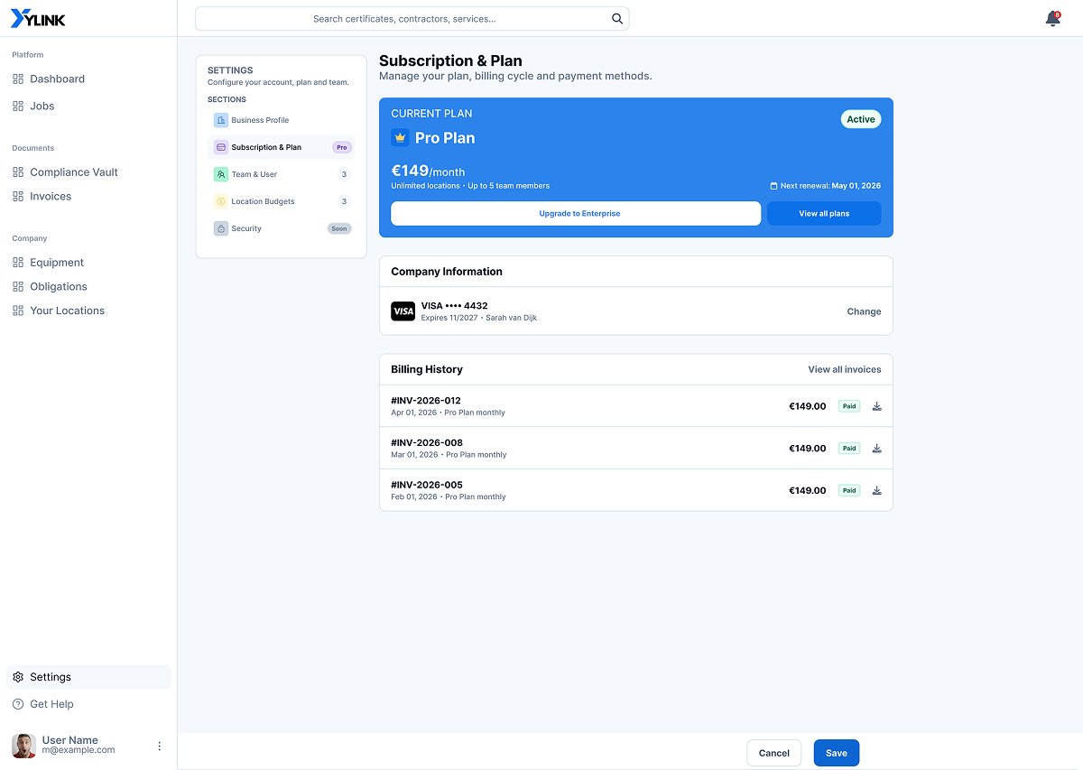1083x770 pixels.
Task: Click the Business Profile building icon
Action: click(x=221, y=120)
